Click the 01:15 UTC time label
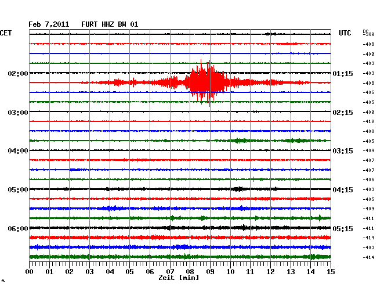 point(343,73)
